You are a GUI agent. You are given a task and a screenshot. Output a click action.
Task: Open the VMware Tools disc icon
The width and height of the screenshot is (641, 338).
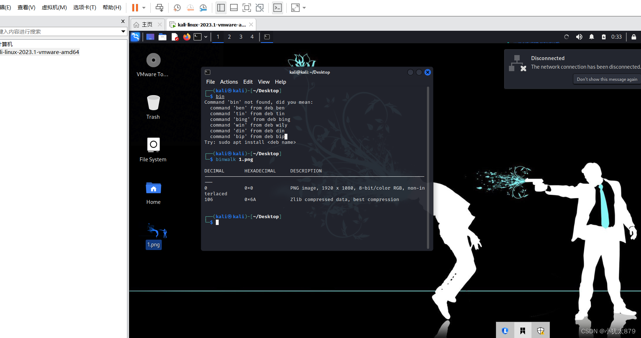pyautogui.click(x=153, y=65)
